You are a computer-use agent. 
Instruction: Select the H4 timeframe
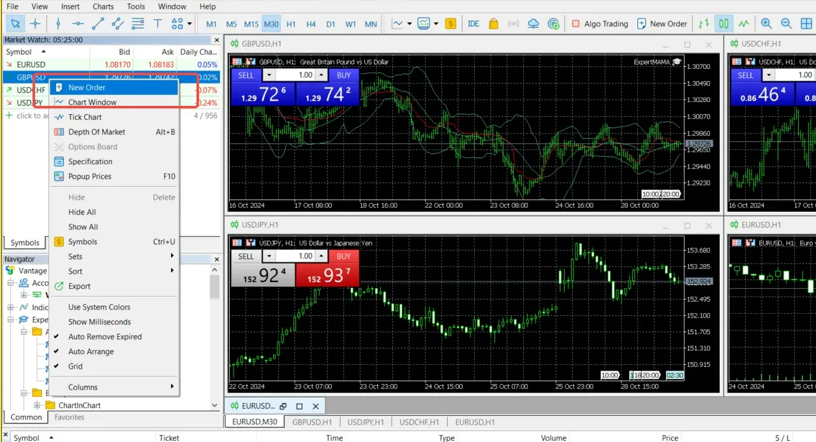tap(311, 24)
